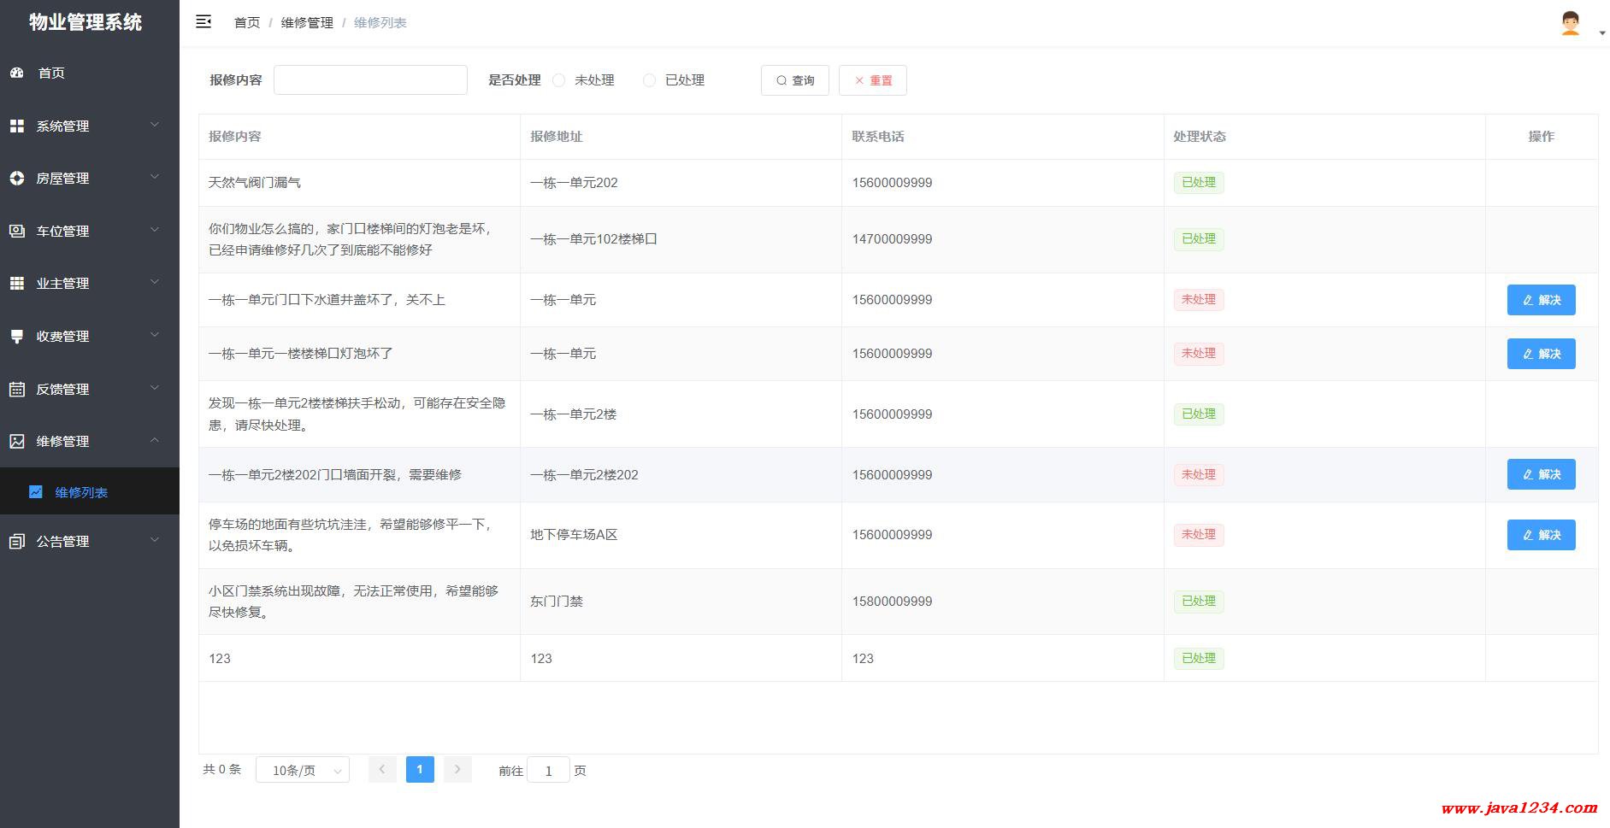Expand the 业主管理 submenu
The height and width of the screenshot is (828, 1610).
coord(89,283)
